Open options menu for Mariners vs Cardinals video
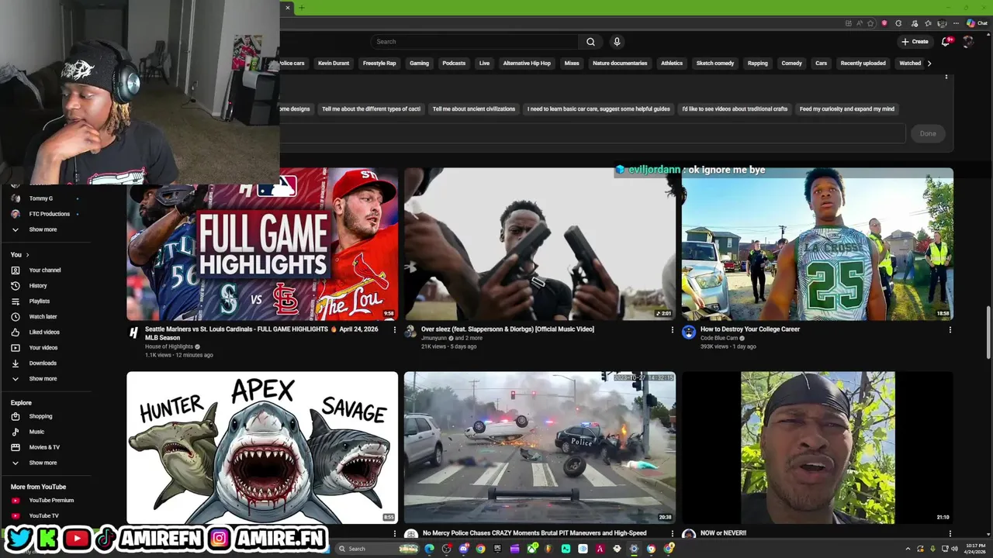 pyautogui.click(x=394, y=329)
